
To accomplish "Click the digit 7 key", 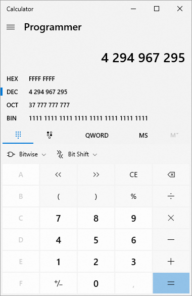I will (58, 218).
